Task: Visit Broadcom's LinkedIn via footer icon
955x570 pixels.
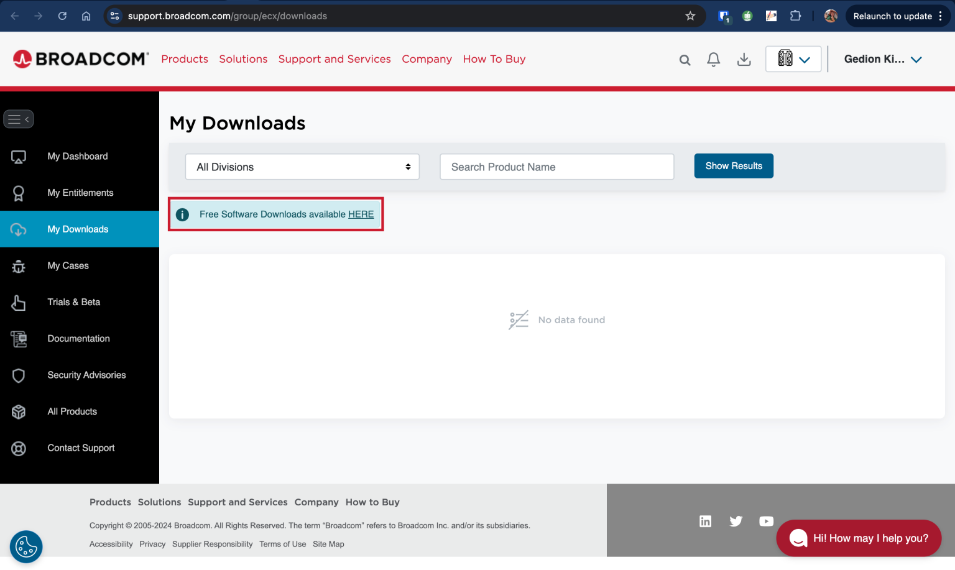Action: 705,521
